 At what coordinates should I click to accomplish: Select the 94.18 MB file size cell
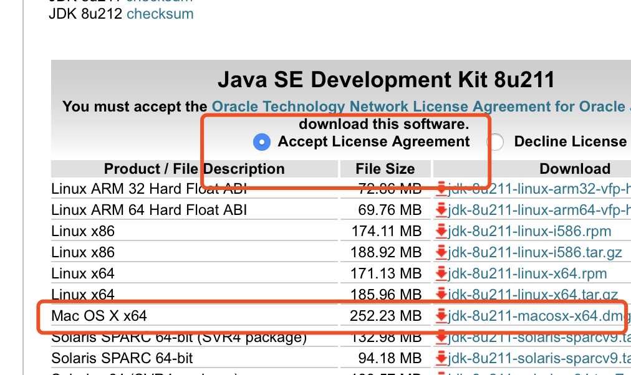pyautogui.click(x=390, y=358)
